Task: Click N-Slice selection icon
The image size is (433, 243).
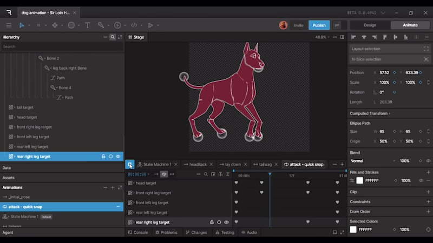Action: pos(426,59)
